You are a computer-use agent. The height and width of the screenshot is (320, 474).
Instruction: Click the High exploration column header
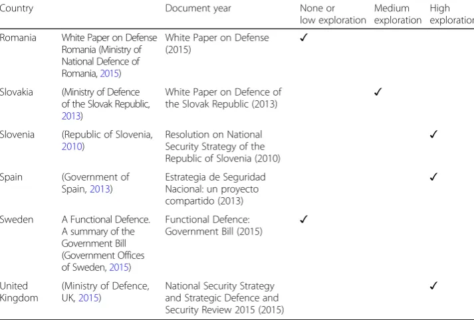pos(451,14)
